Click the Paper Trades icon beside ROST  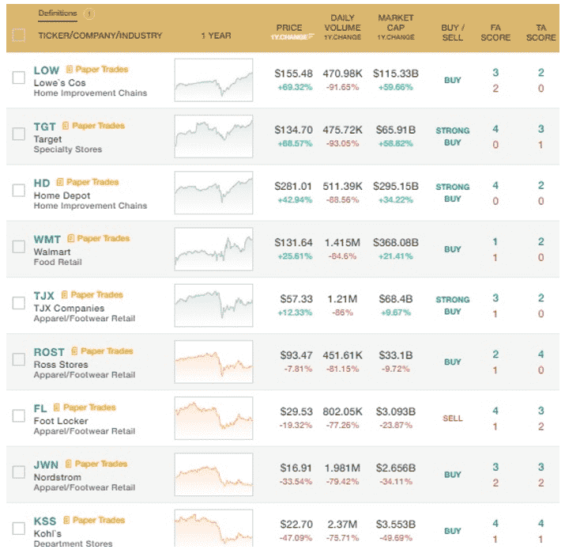tap(74, 351)
